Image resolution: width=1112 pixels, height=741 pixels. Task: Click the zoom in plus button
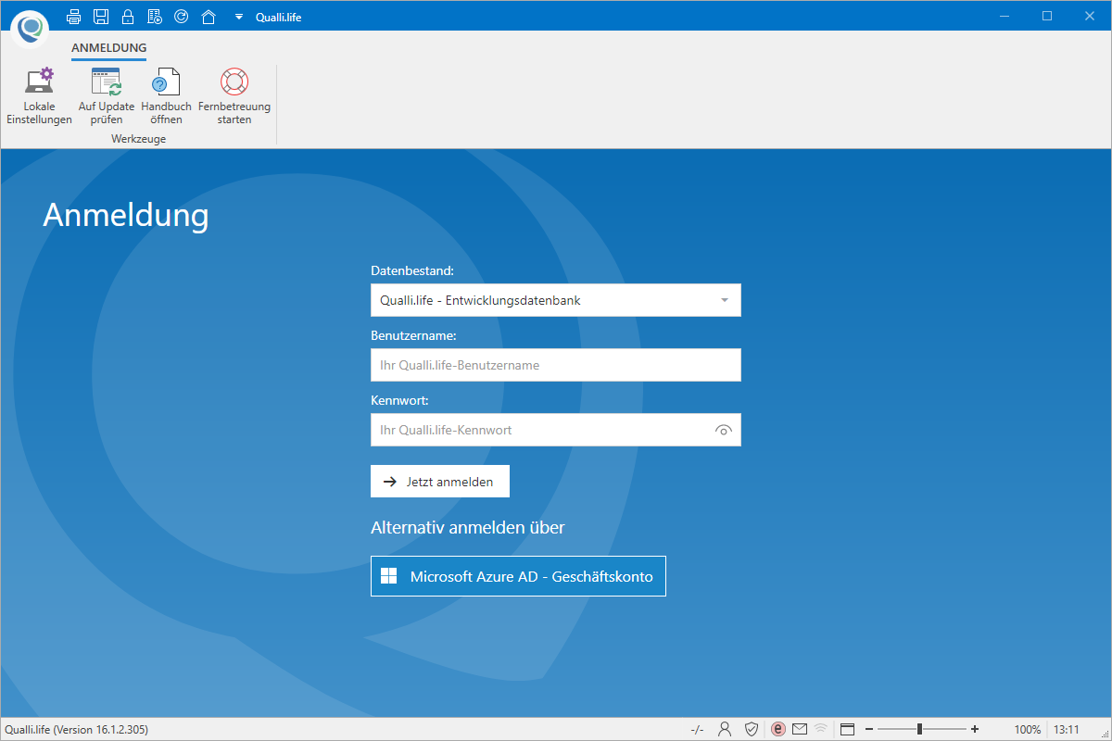(975, 729)
